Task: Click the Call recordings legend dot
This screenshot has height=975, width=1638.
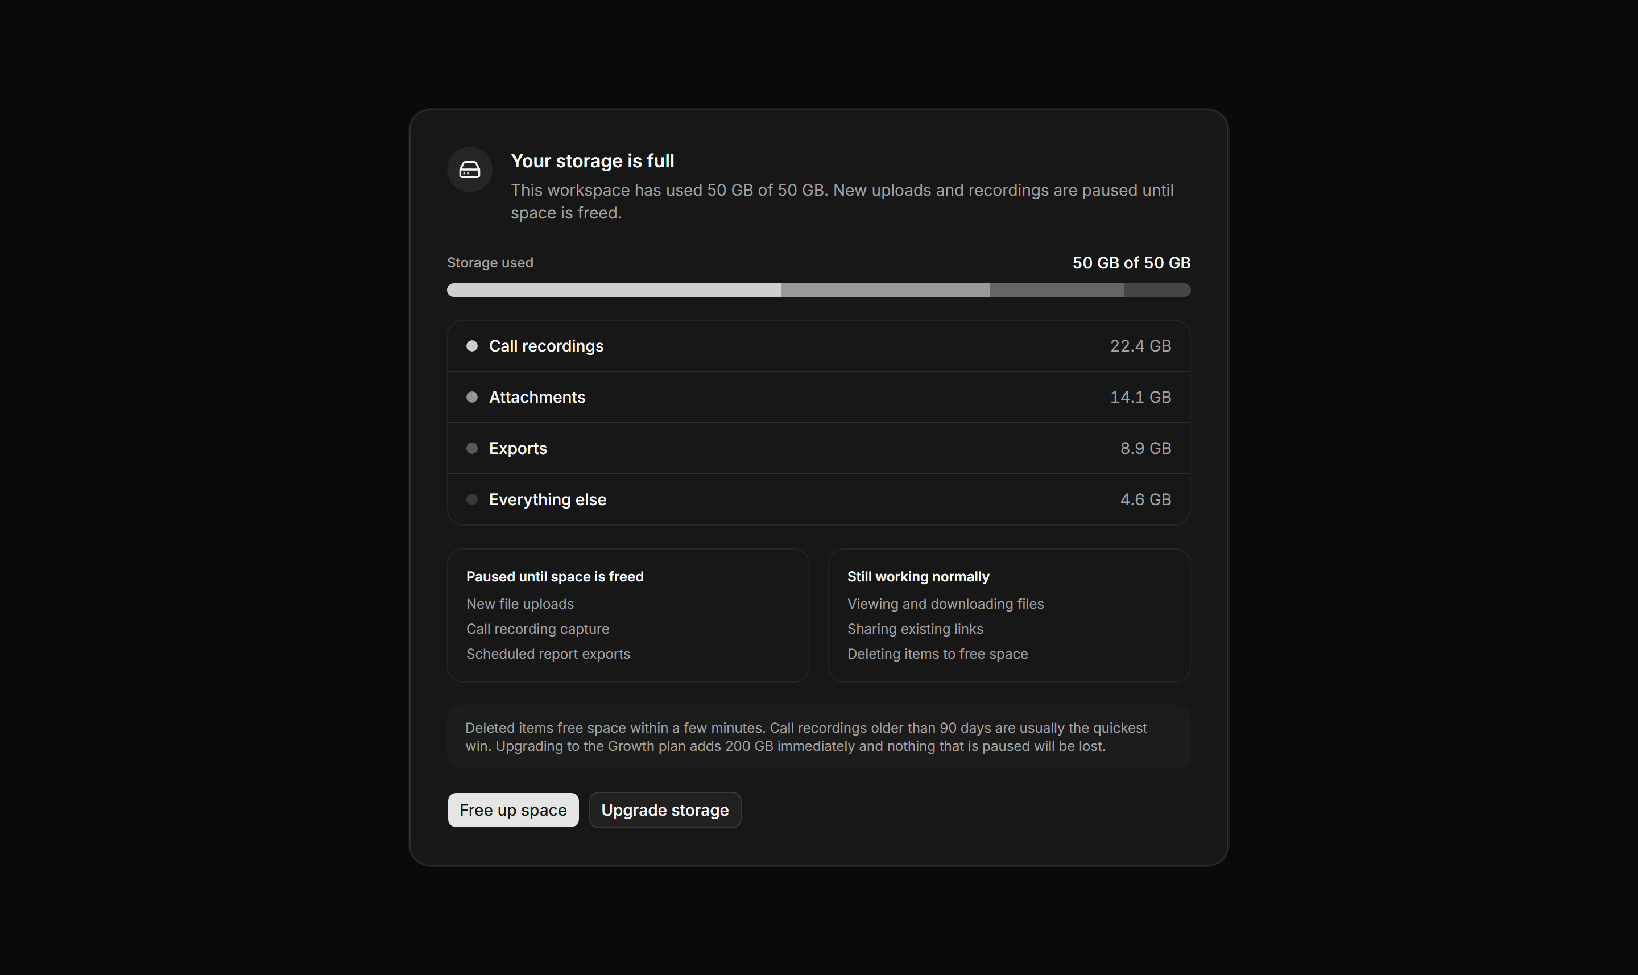Action: click(x=471, y=346)
